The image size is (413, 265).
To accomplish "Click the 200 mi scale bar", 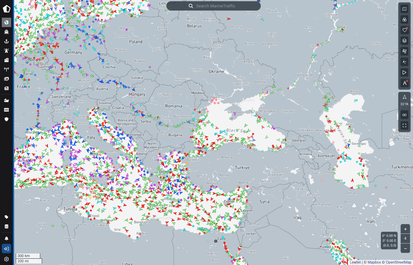I will tap(29, 261).
